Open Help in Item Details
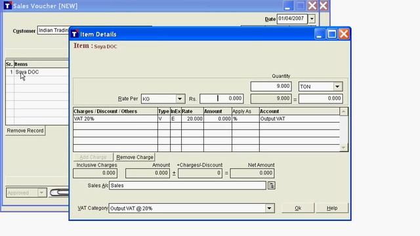Image resolution: width=420 pixels, height=236 pixels. (x=332, y=208)
